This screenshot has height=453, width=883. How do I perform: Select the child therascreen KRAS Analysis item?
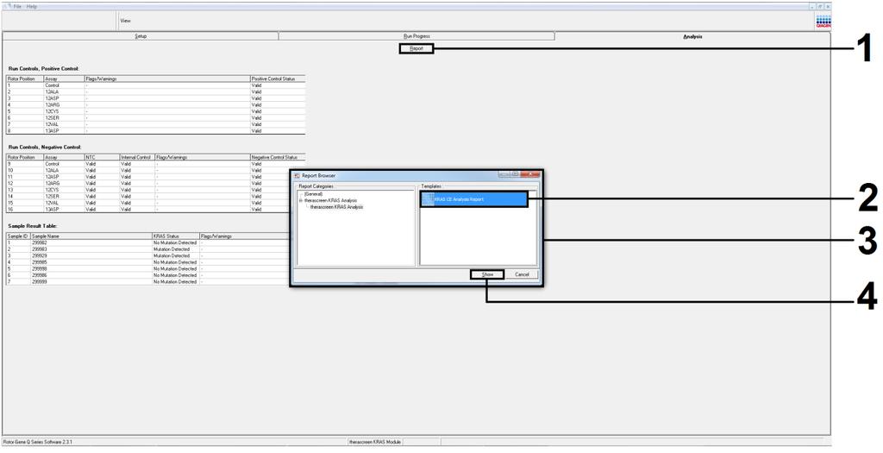(337, 207)
